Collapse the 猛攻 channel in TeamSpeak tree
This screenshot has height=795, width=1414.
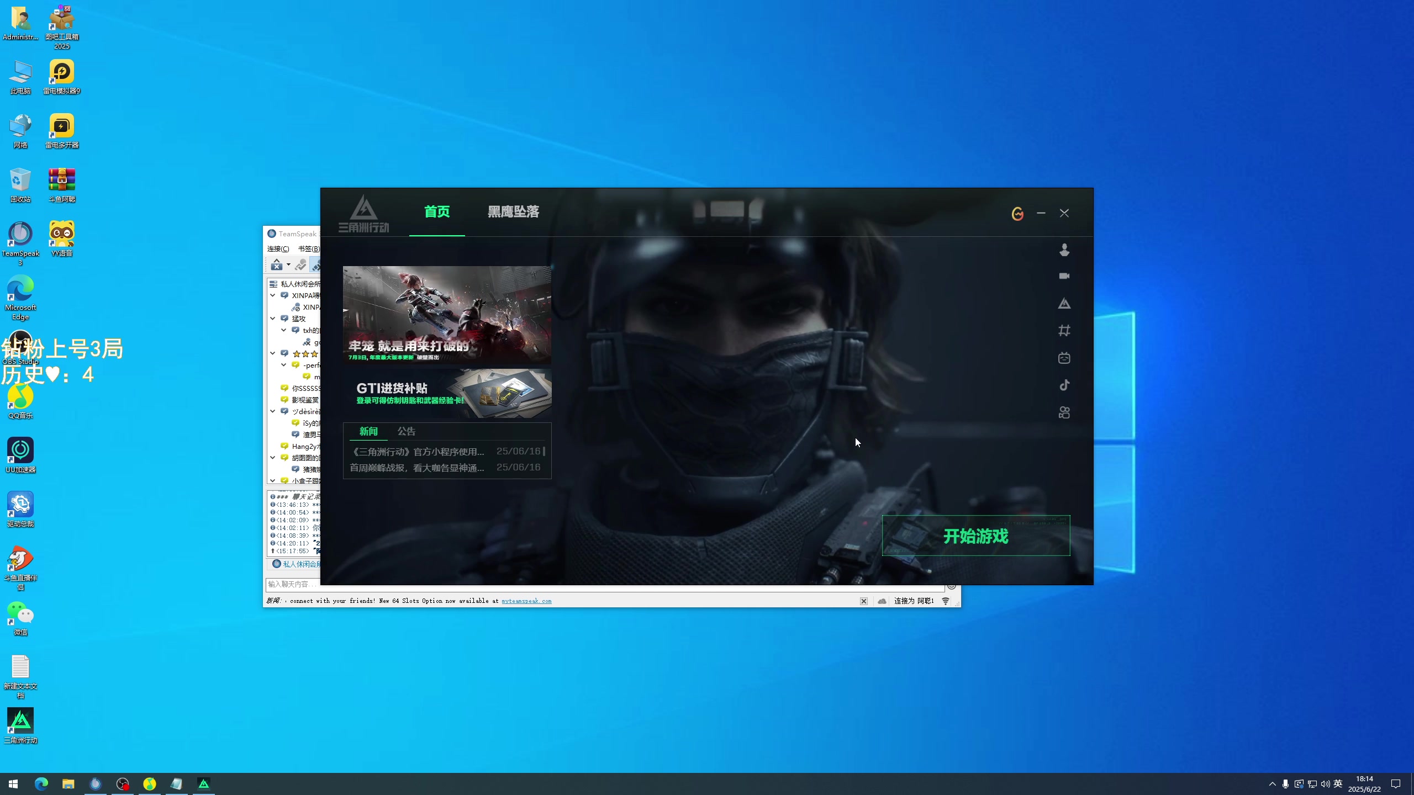click(x=273, y=319)
